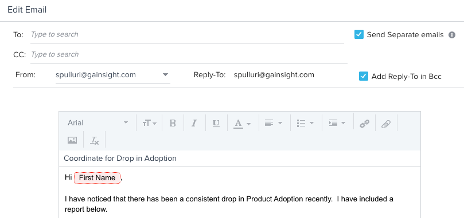Viewport: 464px width, 218px height.
Task: Click the info icon beside Send Separate emails
Action: (x=451, y=35)
